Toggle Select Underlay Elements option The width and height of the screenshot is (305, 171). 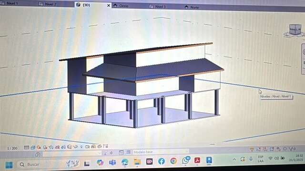[x=259, y=149]
